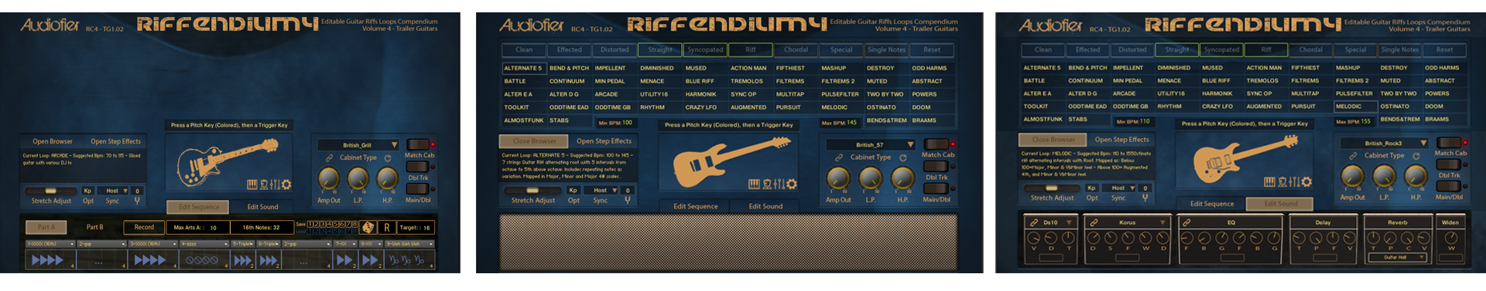Click Max BPM 145 field in the middle panel

click(839, 122)
